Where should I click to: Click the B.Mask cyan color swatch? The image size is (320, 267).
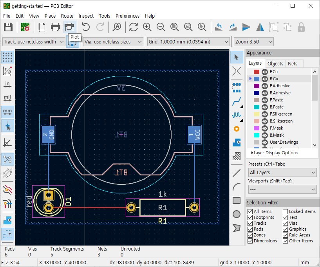point(257,135)
